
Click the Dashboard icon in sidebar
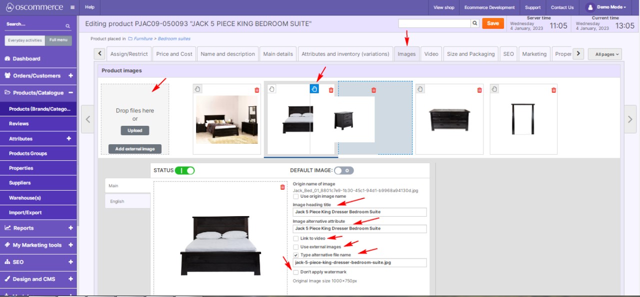tap(7, 59)
